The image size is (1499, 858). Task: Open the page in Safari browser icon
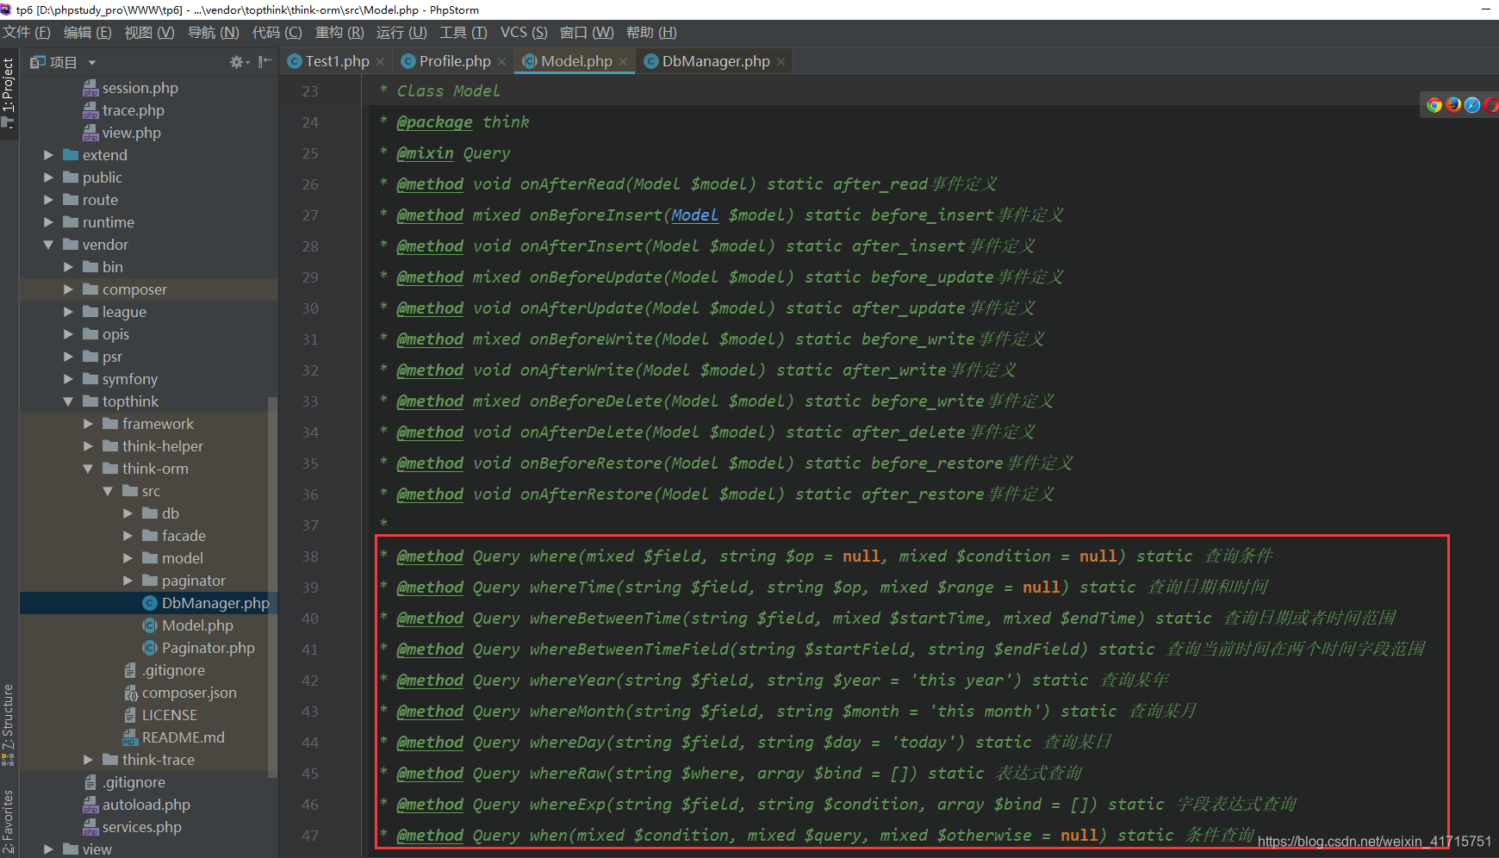(1472, 105)
